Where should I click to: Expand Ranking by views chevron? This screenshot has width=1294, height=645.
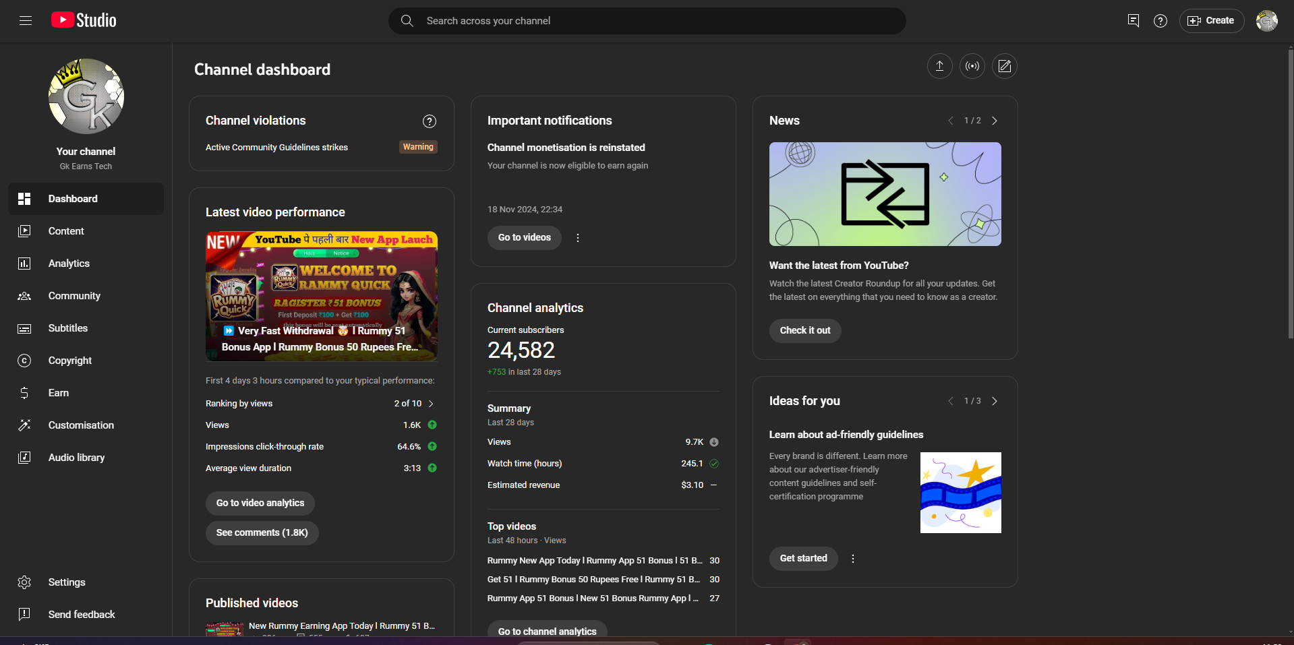pyautogui.click(x=431, y=404)
